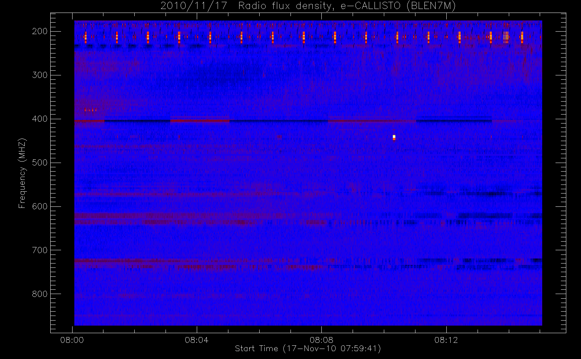Image resolution: width=581 pixels, height=359 pixels.
Task: Select the 200 MHz frequency axis label
Action: [39, 31]
